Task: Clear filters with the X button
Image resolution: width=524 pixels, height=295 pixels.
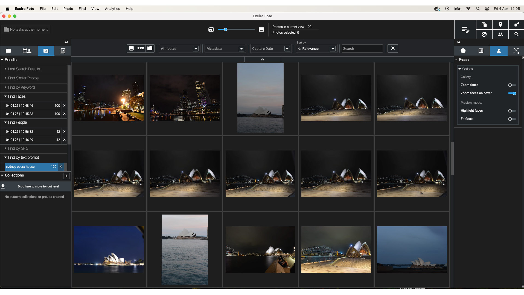Action: click(x=393, y=48)
